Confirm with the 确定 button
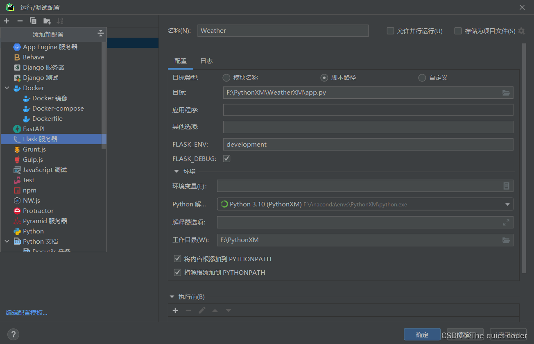The image size is (534, 344). click(x=422, y=335)
